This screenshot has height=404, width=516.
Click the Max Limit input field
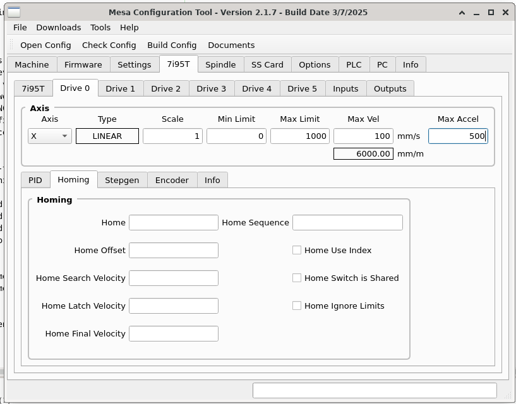pos(300,136)
